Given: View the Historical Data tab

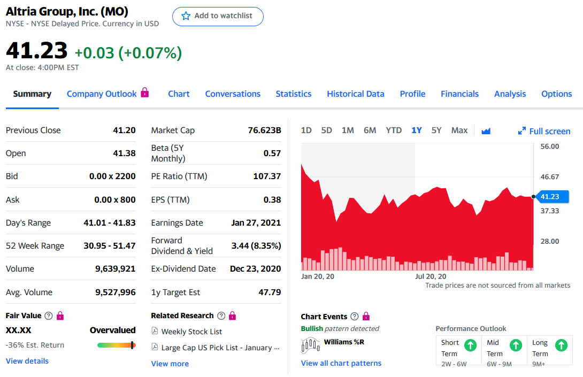Looking at the screenshot, I should tap(356, 94).
